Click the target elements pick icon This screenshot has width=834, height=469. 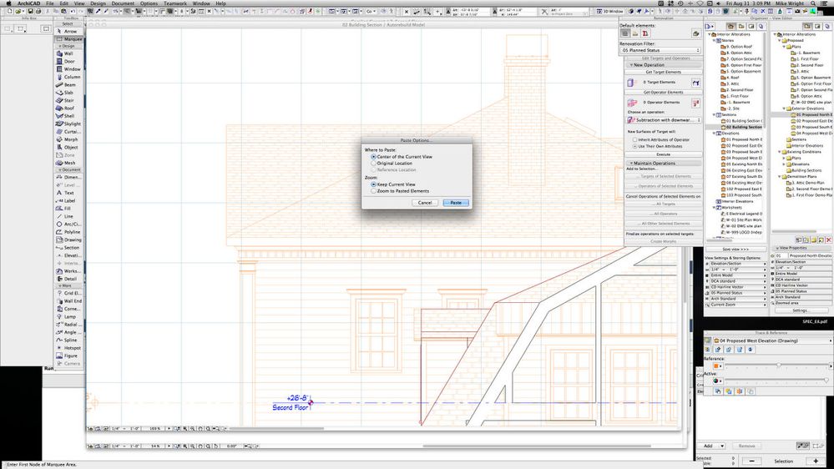pyautogui.click(x=695, y=83)
